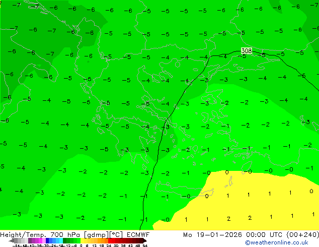Click the legend scale label 24
Screen dimensions: 319x247
(109, 245)
